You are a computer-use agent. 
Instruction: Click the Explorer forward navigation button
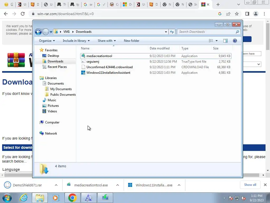46,32
